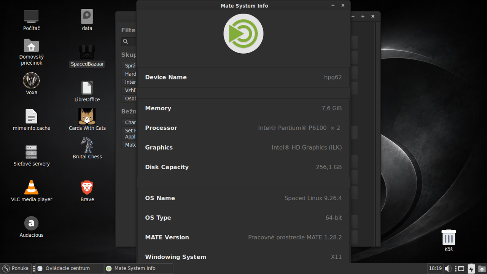Launch Brutal Chess from the desktop

tap(87, 145)
